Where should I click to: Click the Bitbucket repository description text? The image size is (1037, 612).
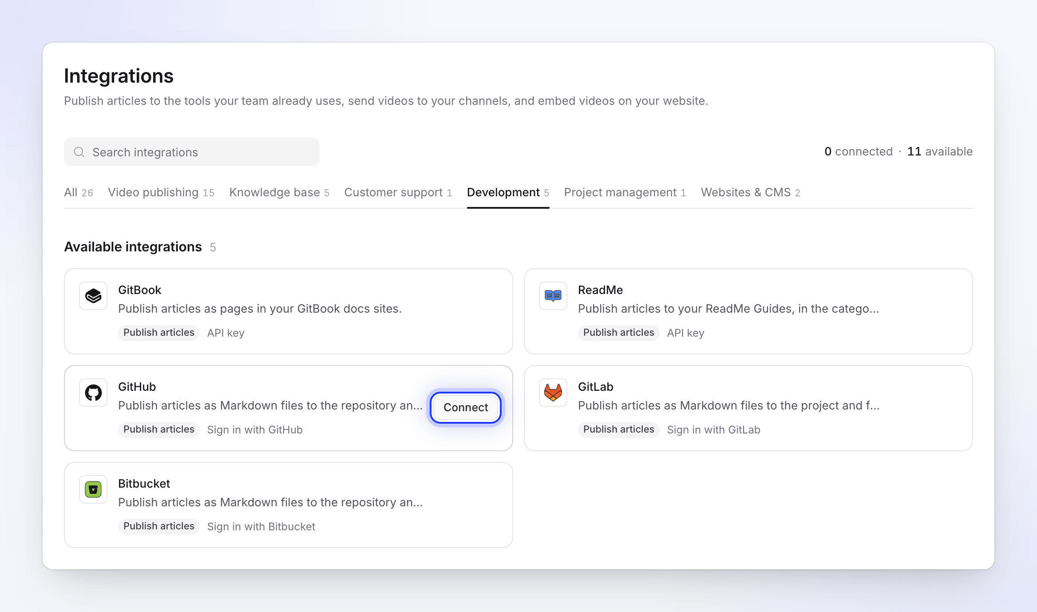270,502
